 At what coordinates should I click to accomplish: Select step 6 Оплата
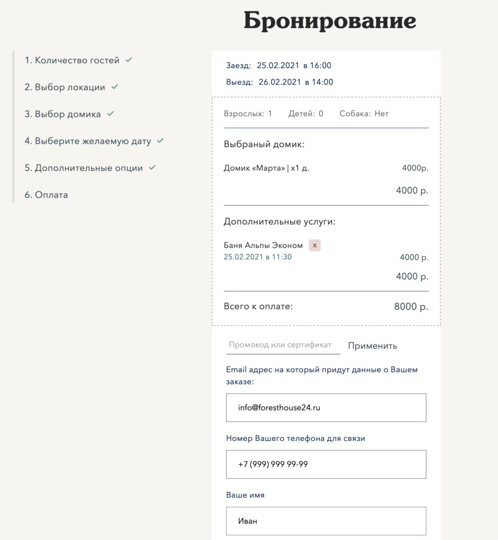tap(46, 195)
